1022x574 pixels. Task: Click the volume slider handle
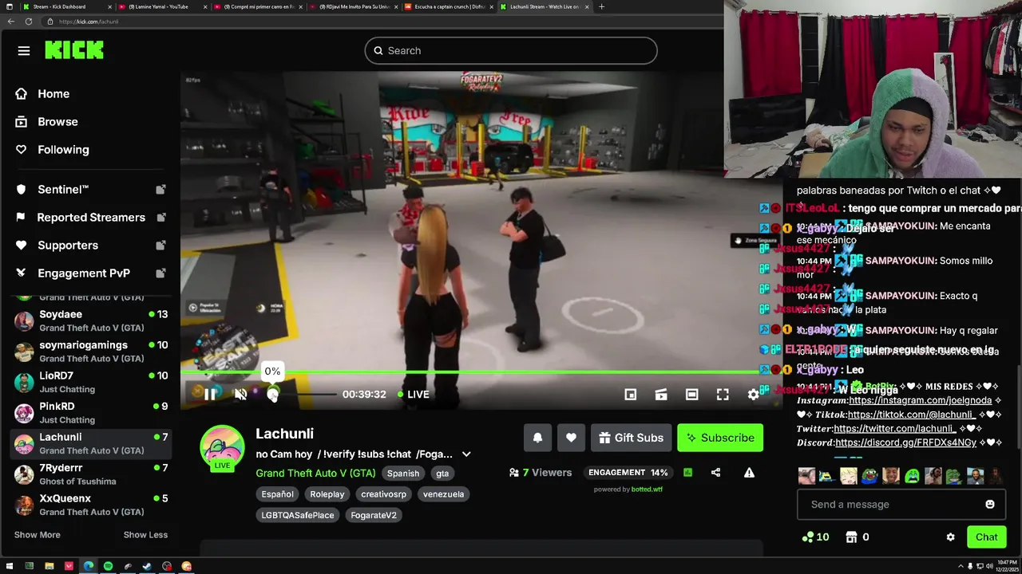tap(273, 394)
